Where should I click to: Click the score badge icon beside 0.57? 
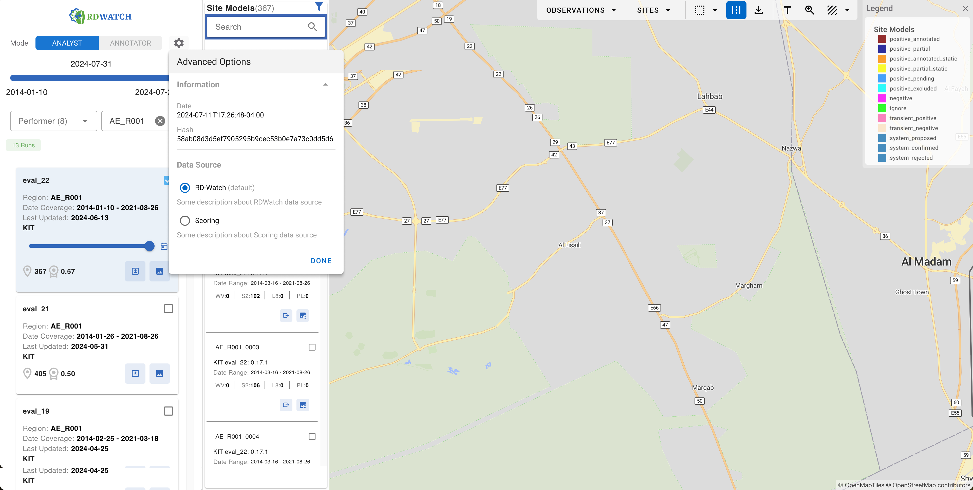[54, 271]
